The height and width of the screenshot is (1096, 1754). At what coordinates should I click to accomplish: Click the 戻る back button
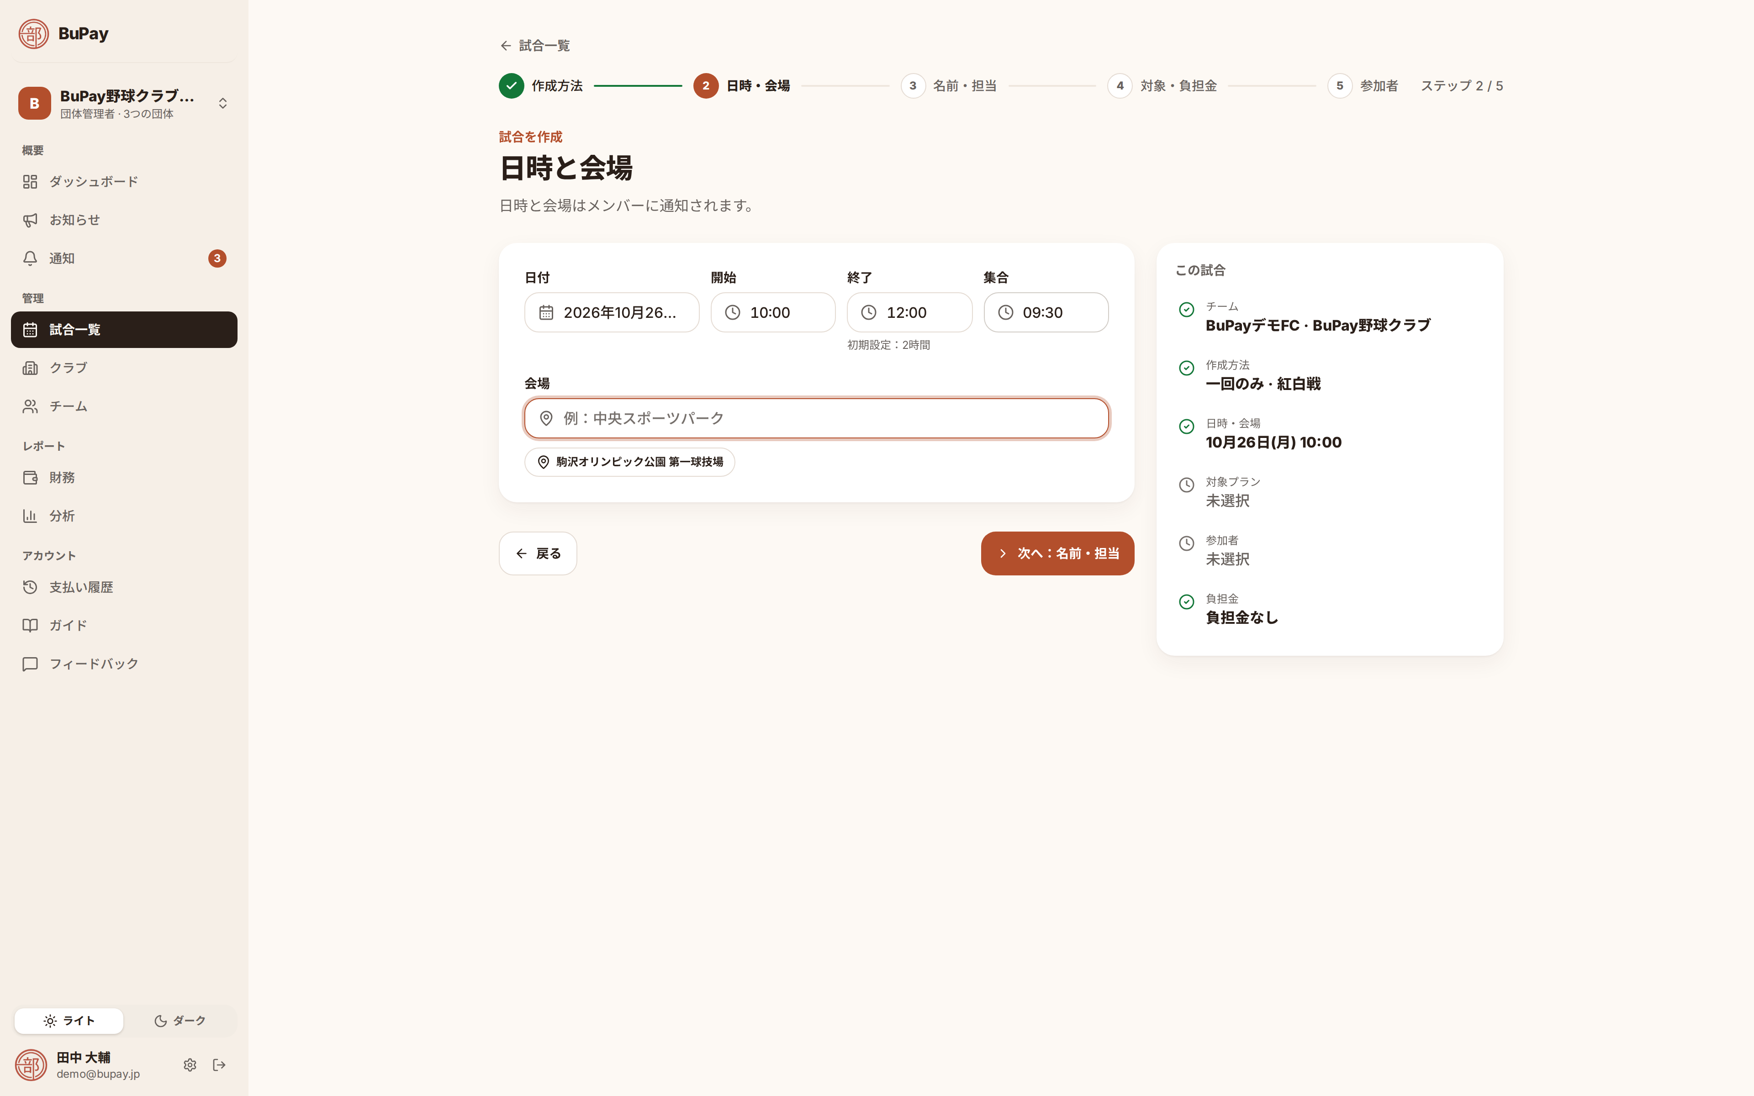point(538,554)
